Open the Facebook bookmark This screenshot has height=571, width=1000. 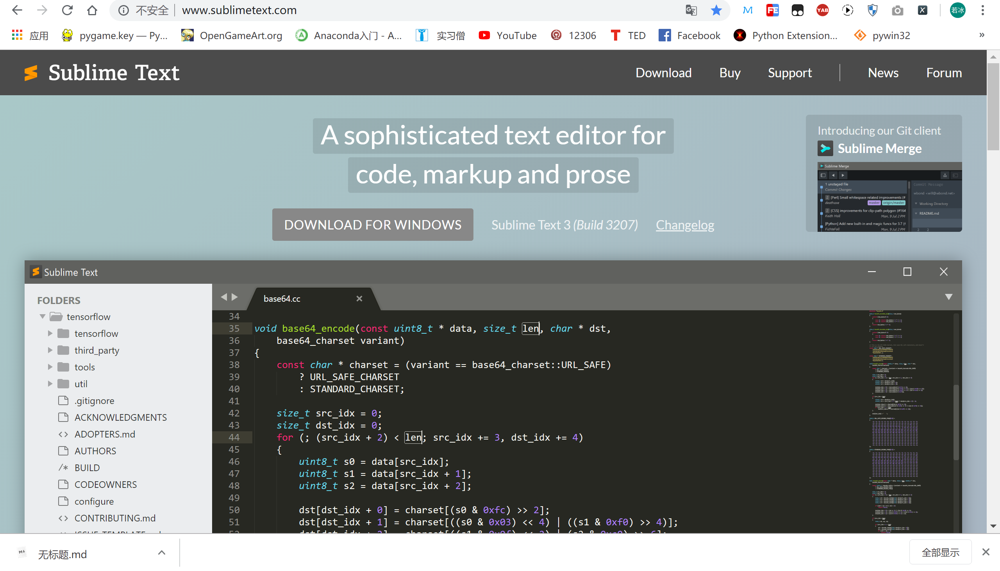(x=689, y=35)
